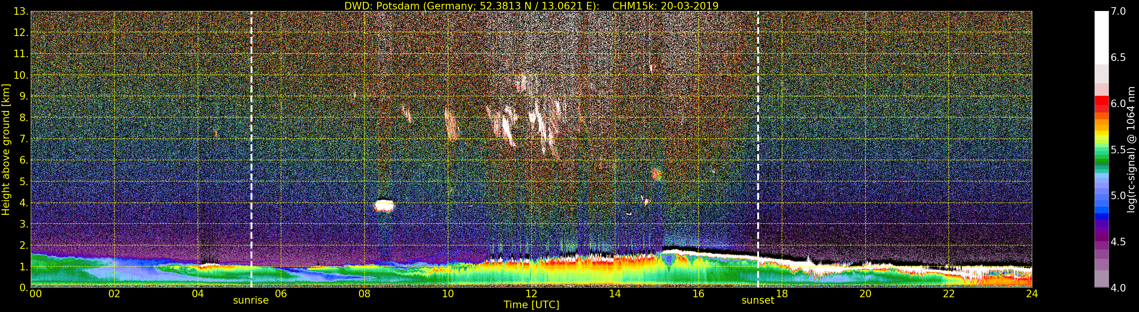Click the '10' time tick label

(448, 293)
